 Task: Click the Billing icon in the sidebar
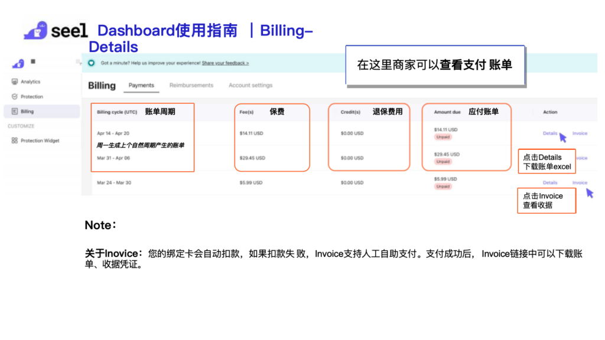[15, 112]
